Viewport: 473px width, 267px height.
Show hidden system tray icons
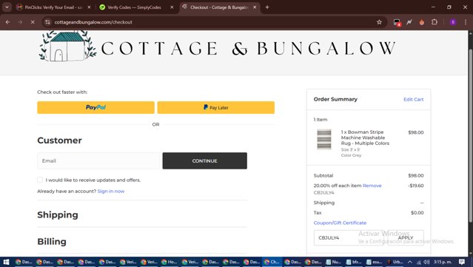(x=410, y=262)
